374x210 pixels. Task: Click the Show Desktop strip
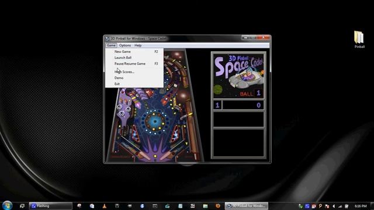pos(372,206)
